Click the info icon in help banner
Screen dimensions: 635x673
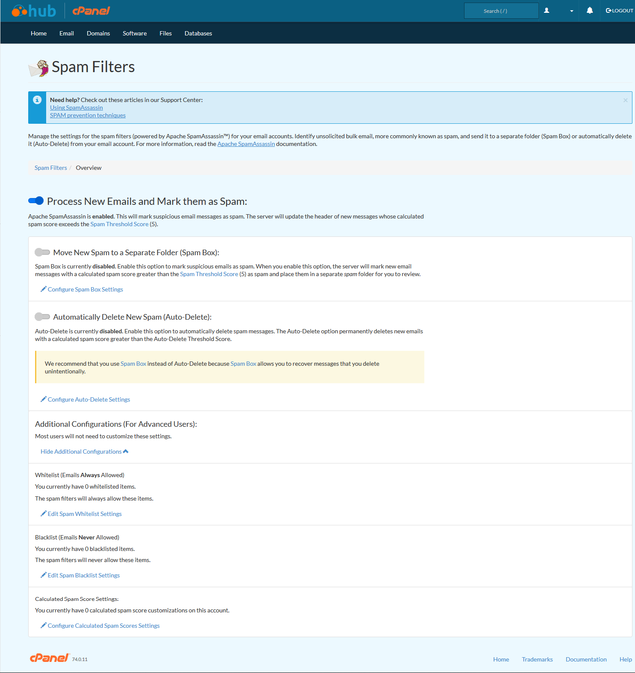37,100
